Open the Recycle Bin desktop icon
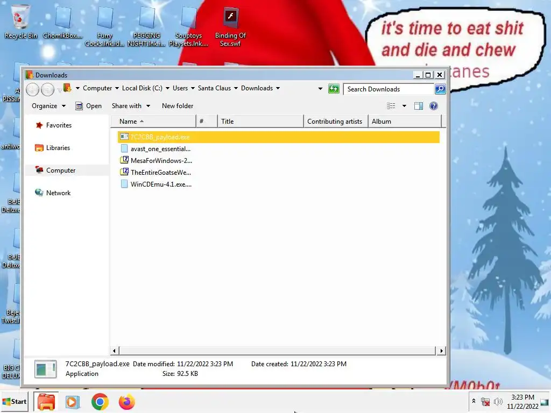This screenshot has width=551, height=413. pos(21,22)
